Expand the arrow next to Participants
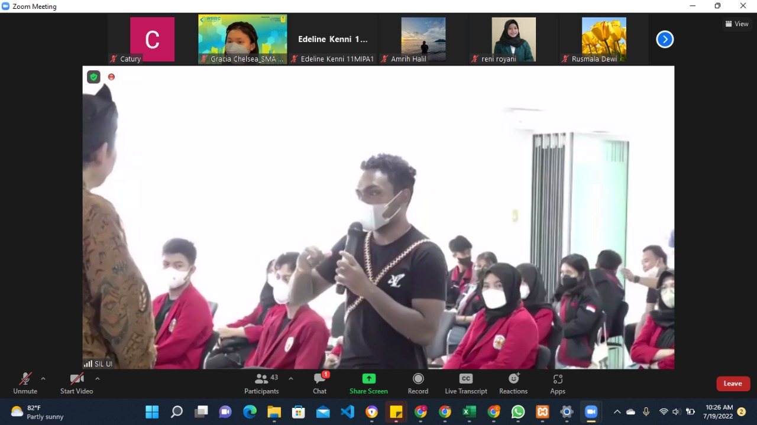 [291, 378]
